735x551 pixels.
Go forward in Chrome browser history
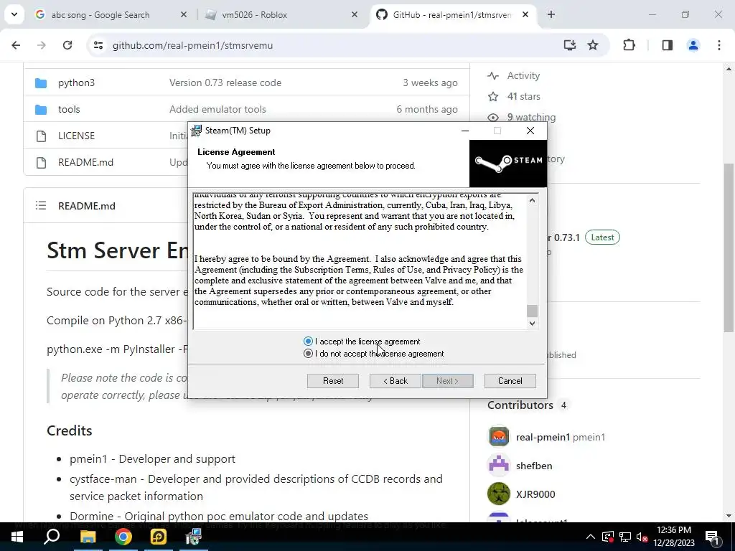pos(42,45)
